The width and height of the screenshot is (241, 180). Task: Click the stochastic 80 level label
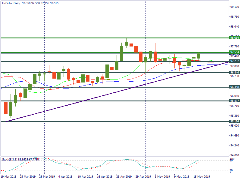click(x=231, y=160)
